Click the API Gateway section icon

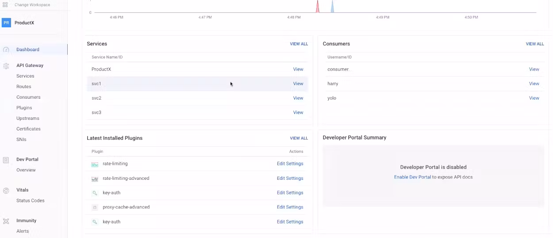click(6, 66)
